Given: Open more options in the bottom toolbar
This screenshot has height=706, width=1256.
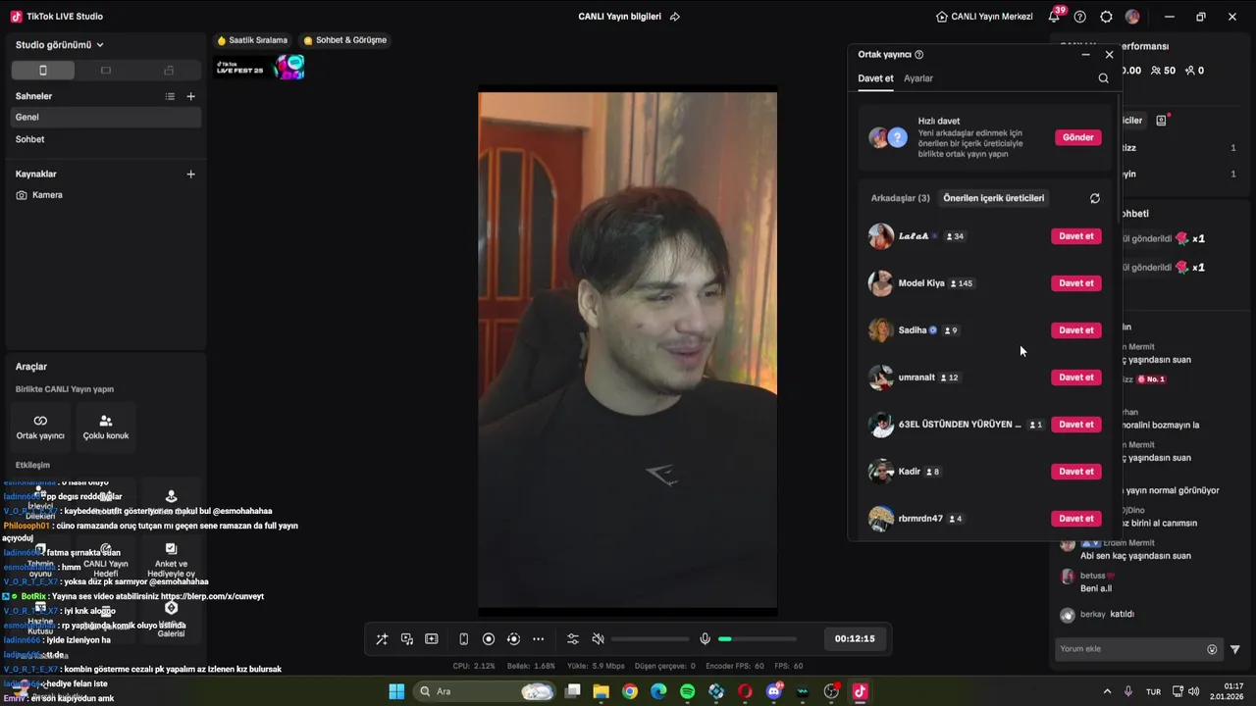Looking at the screenshot, I should 538,639.
